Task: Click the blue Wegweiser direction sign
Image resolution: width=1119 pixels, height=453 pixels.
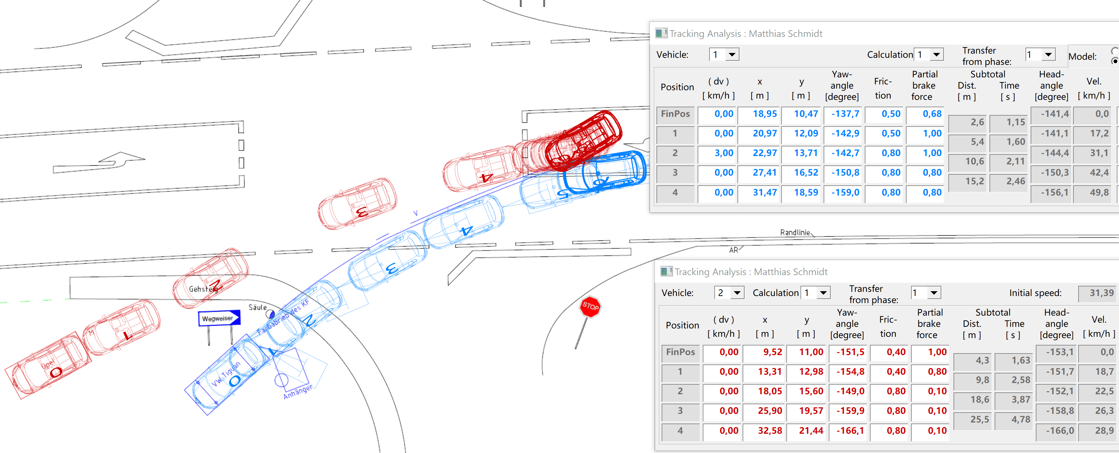Action: (219, 318)
